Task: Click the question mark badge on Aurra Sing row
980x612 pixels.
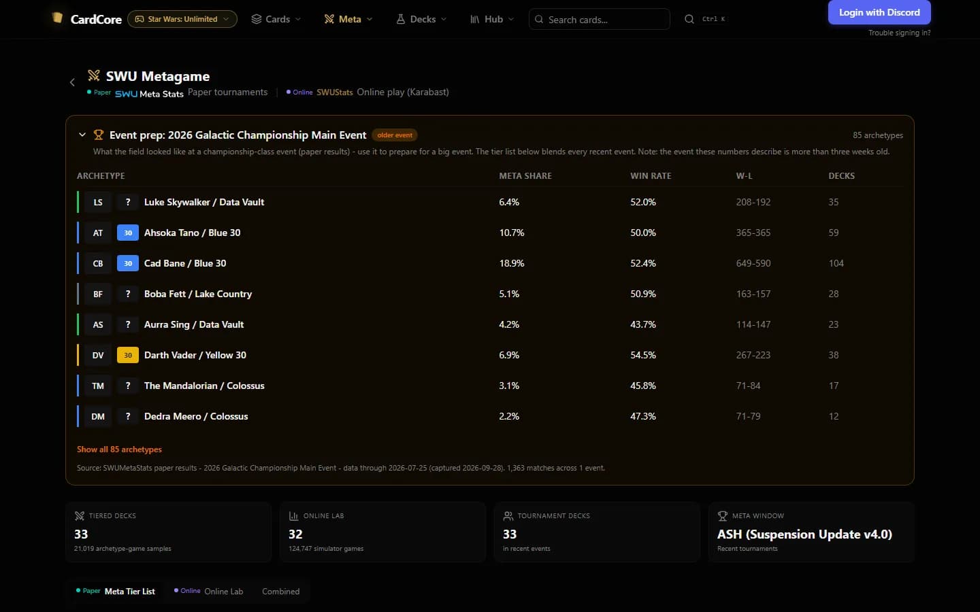Action: click(128, 324)
